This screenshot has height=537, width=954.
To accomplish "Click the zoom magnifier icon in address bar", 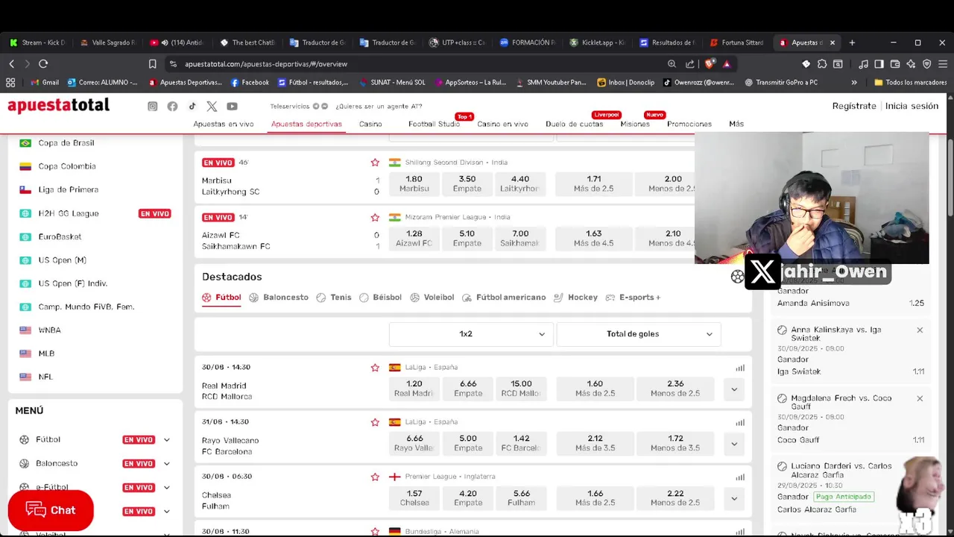I will pos(672,64).
